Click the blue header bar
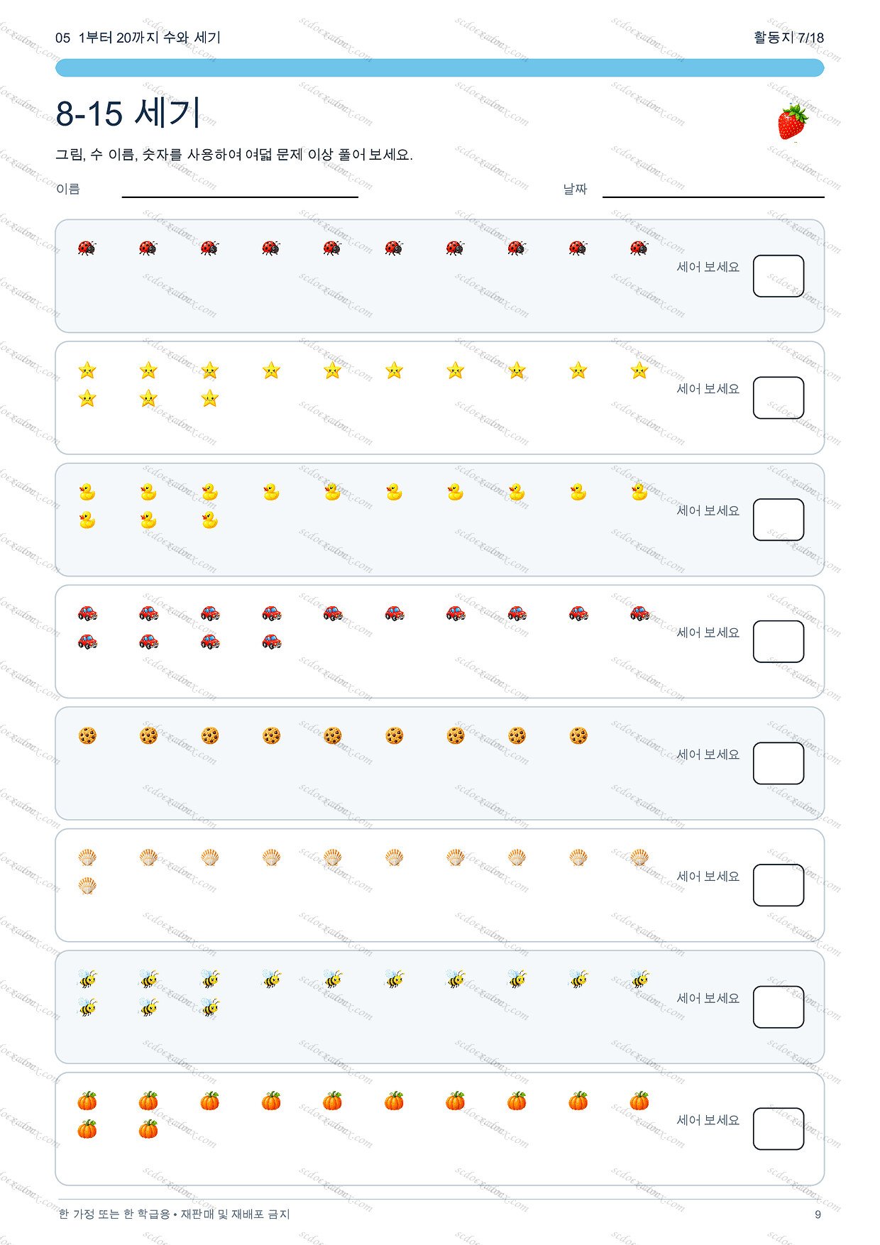The image size is (880, 1245). [x=440, y=67]
